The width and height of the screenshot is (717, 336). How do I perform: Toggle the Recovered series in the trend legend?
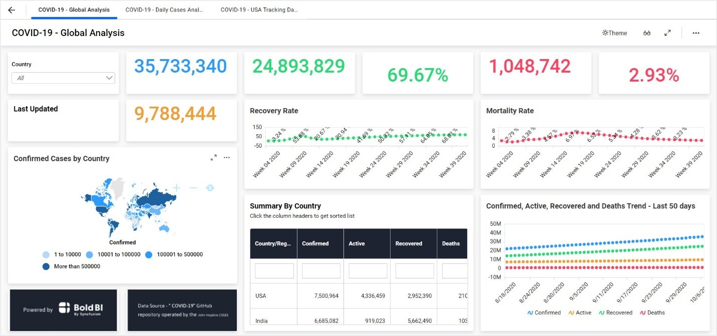click(x=615, y=312)
